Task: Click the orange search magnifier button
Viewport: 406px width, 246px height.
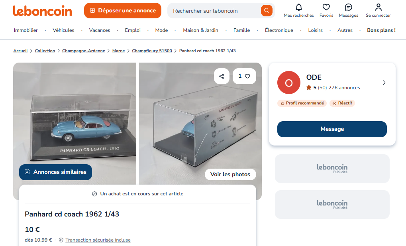Action: click(x=267, y=11)
